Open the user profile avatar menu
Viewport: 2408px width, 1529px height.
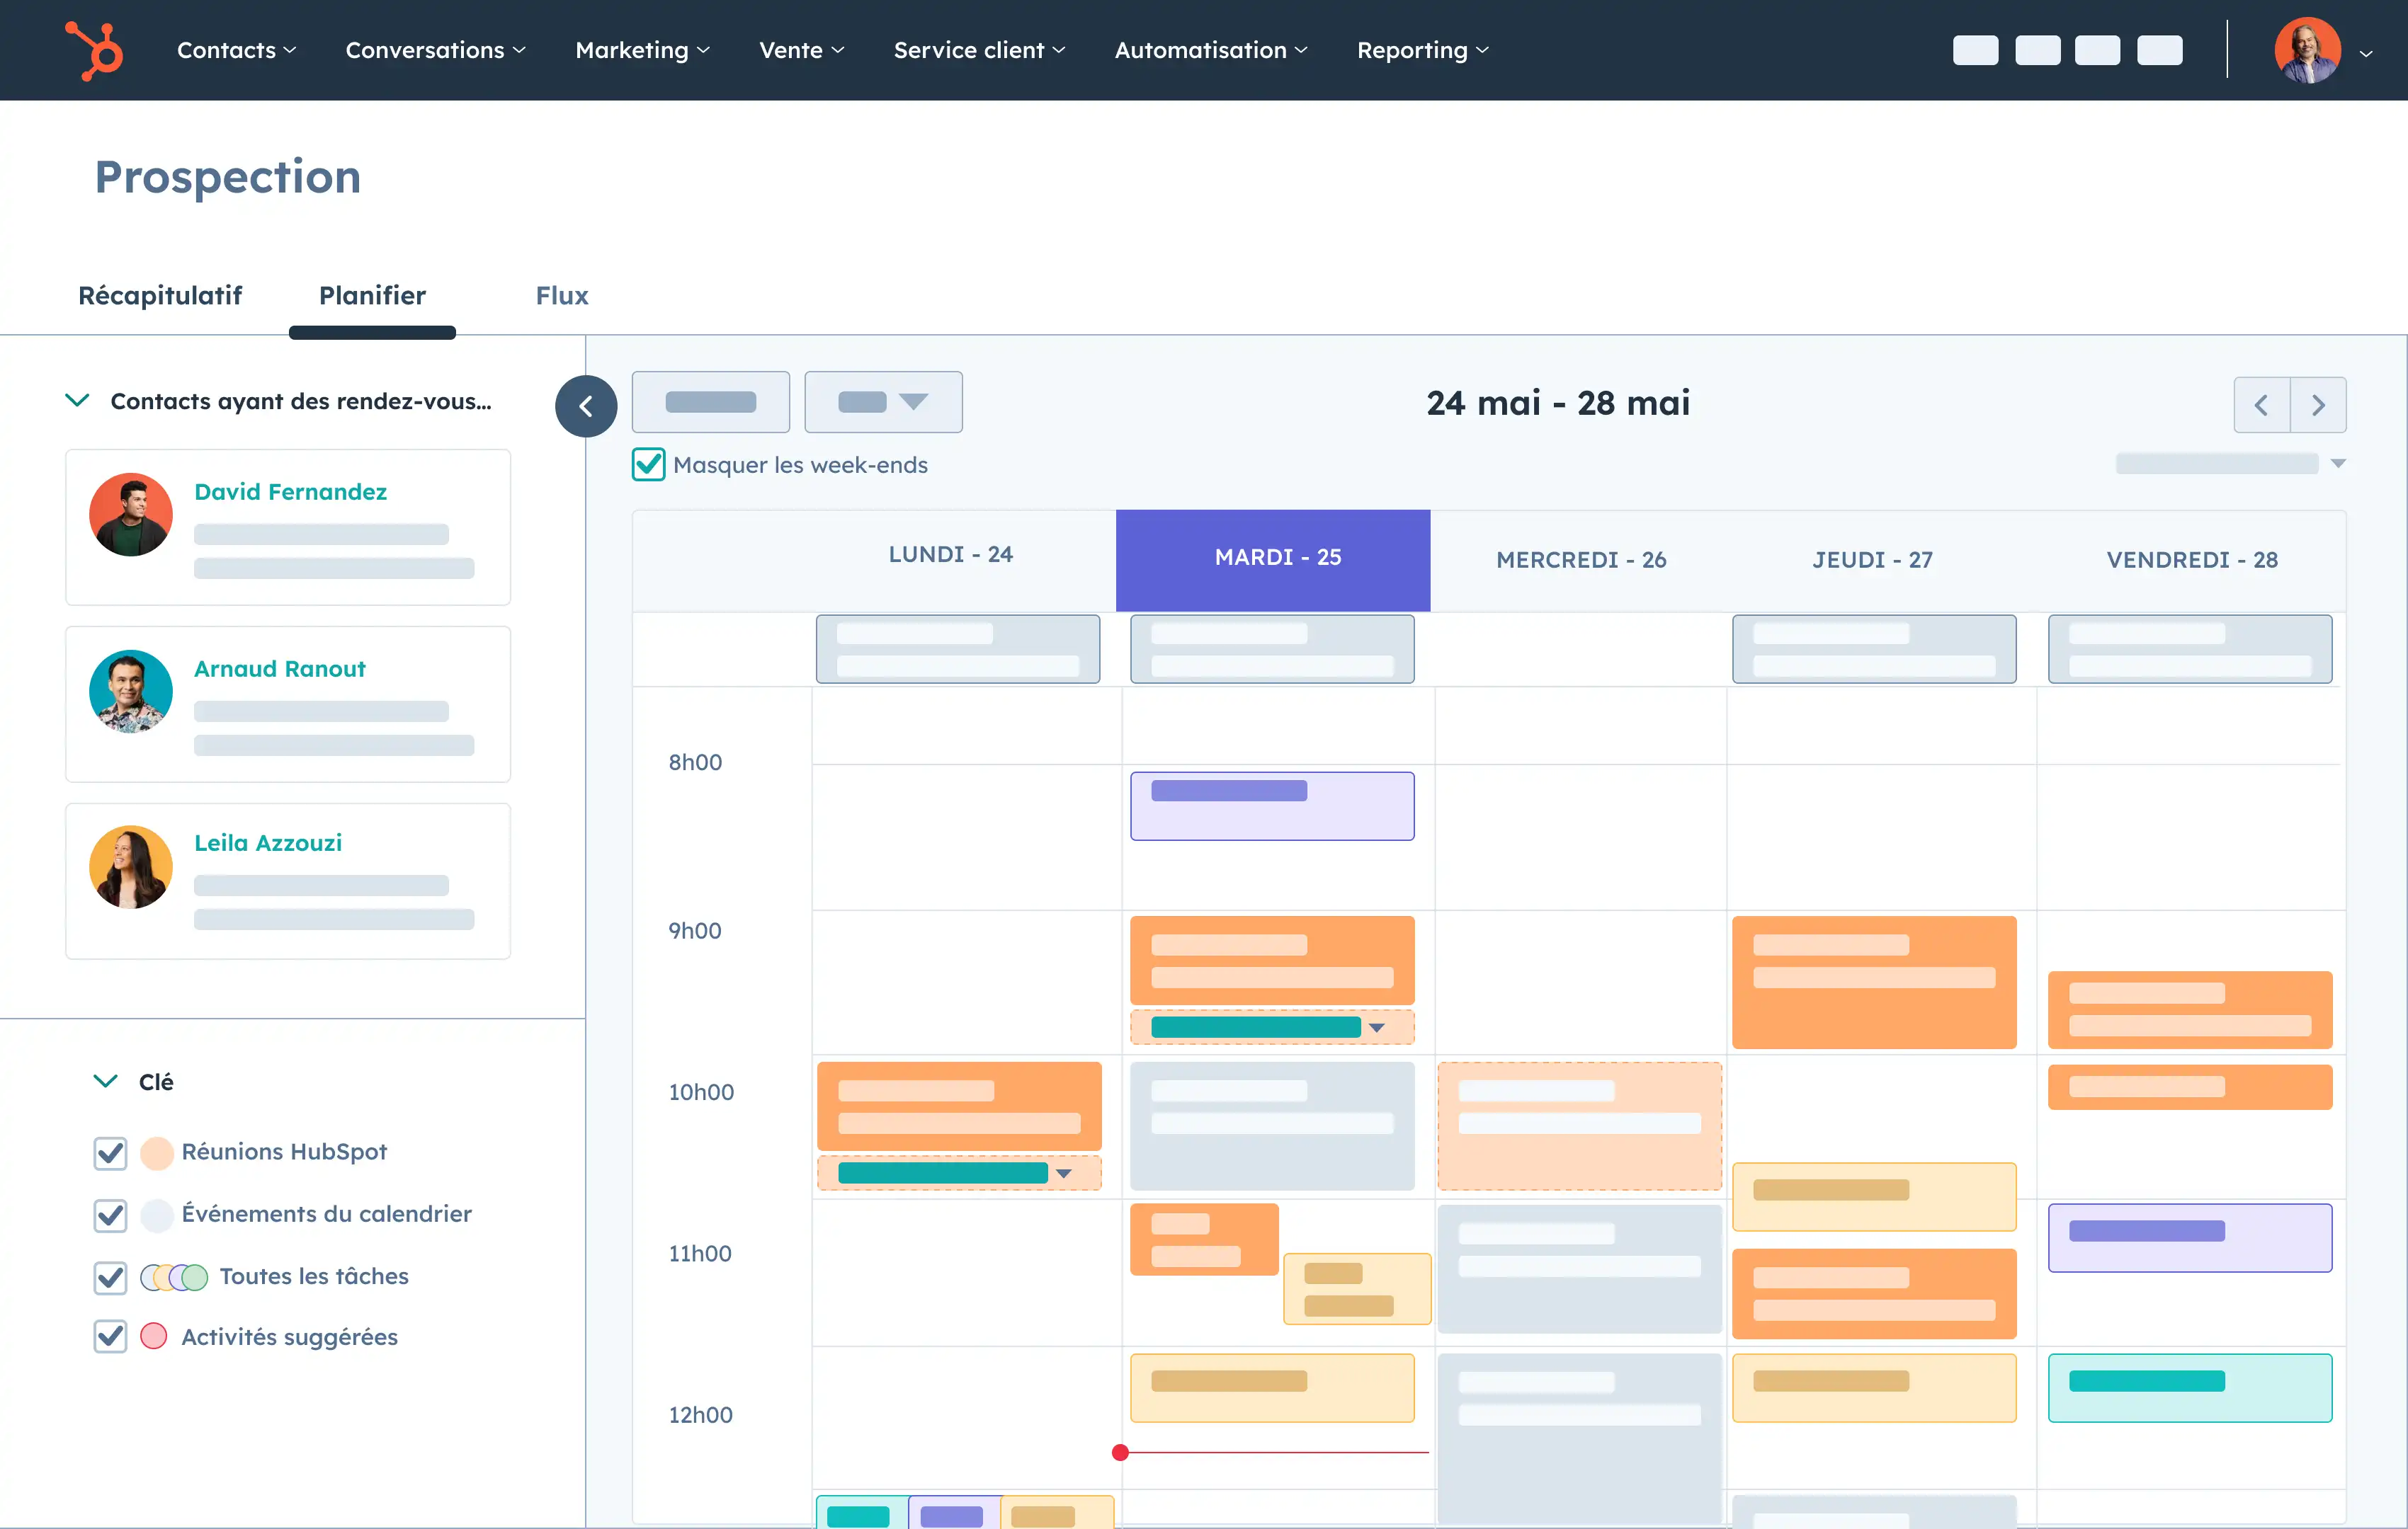click(x=2308, y=51)
